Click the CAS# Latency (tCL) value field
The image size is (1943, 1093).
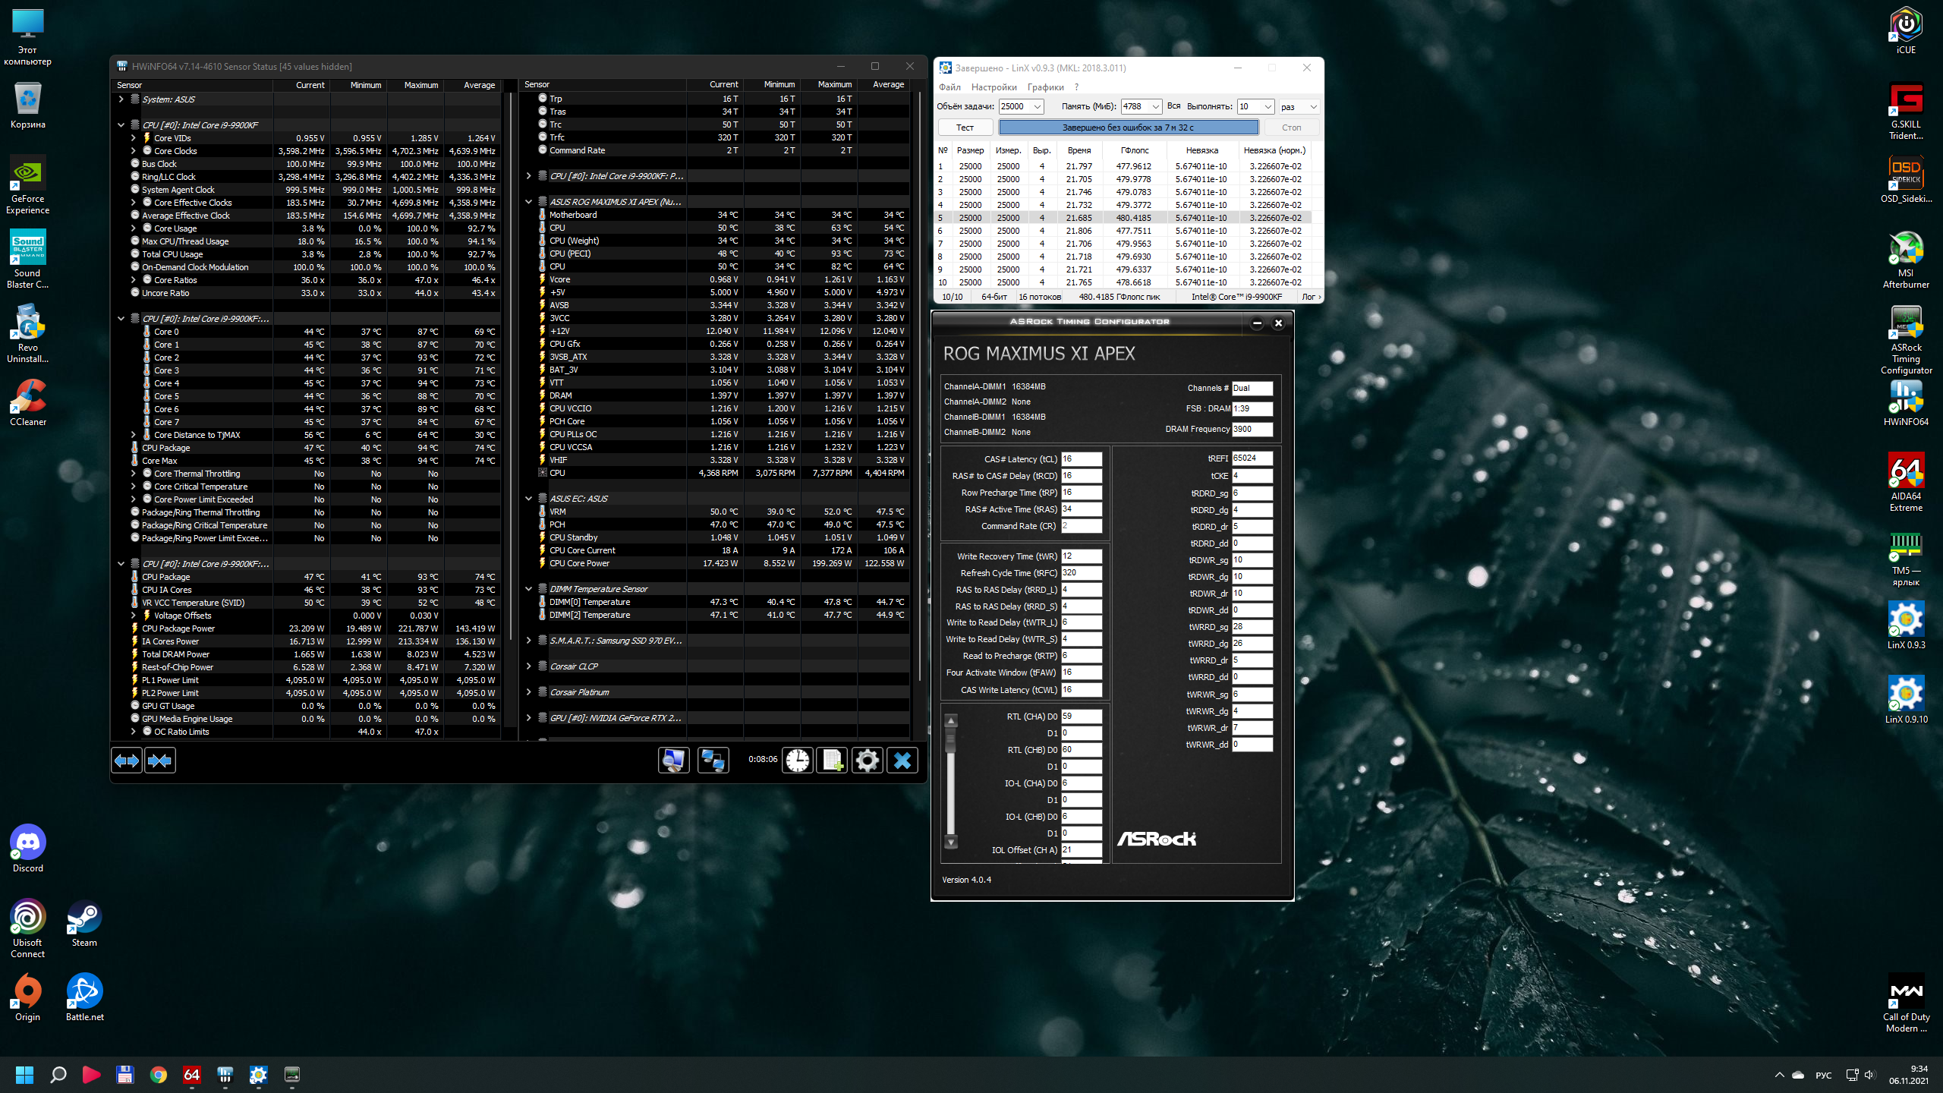tap(1081, 459)
